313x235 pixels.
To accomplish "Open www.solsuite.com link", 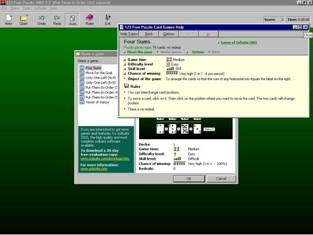I will (x=94, y=169).
